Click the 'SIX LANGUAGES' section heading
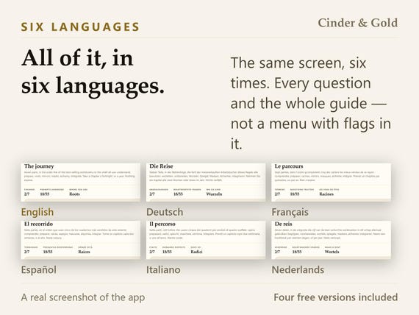The height and width of the screenshot is (315, 419). click(x=80, y=26)
